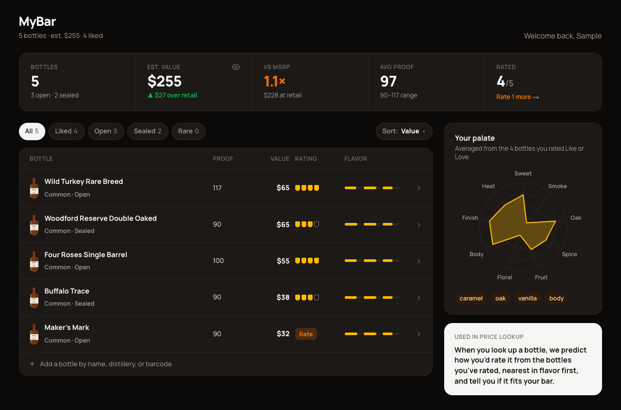
Task: Click the USED IN PRICE LOOKUP label
Action: tap(489, 337)
